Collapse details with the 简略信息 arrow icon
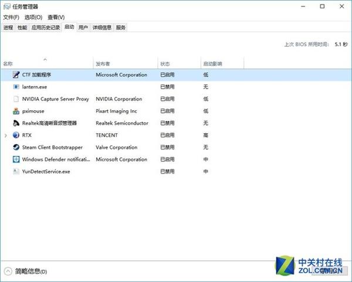 click(8, 271)
